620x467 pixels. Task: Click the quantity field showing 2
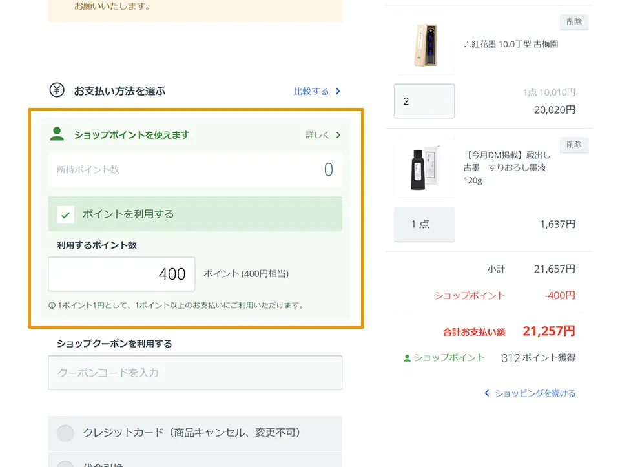[424, 101]
